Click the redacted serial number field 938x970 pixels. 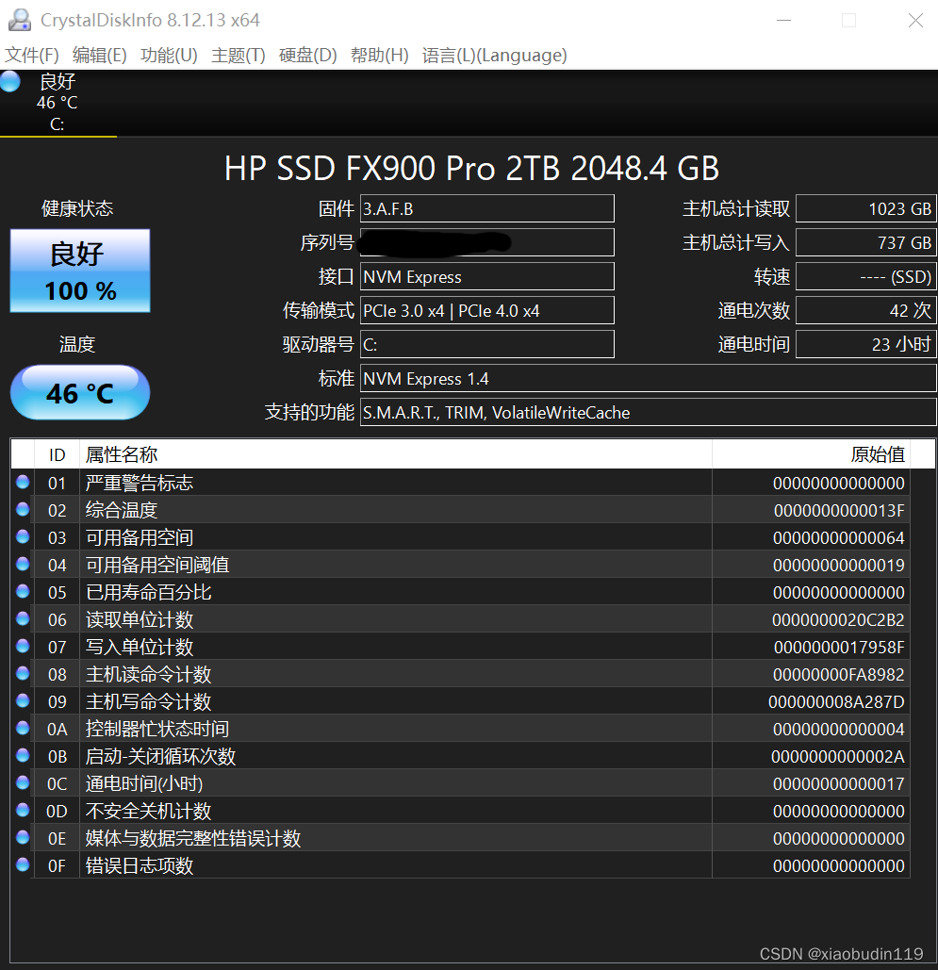click(487, 242)
